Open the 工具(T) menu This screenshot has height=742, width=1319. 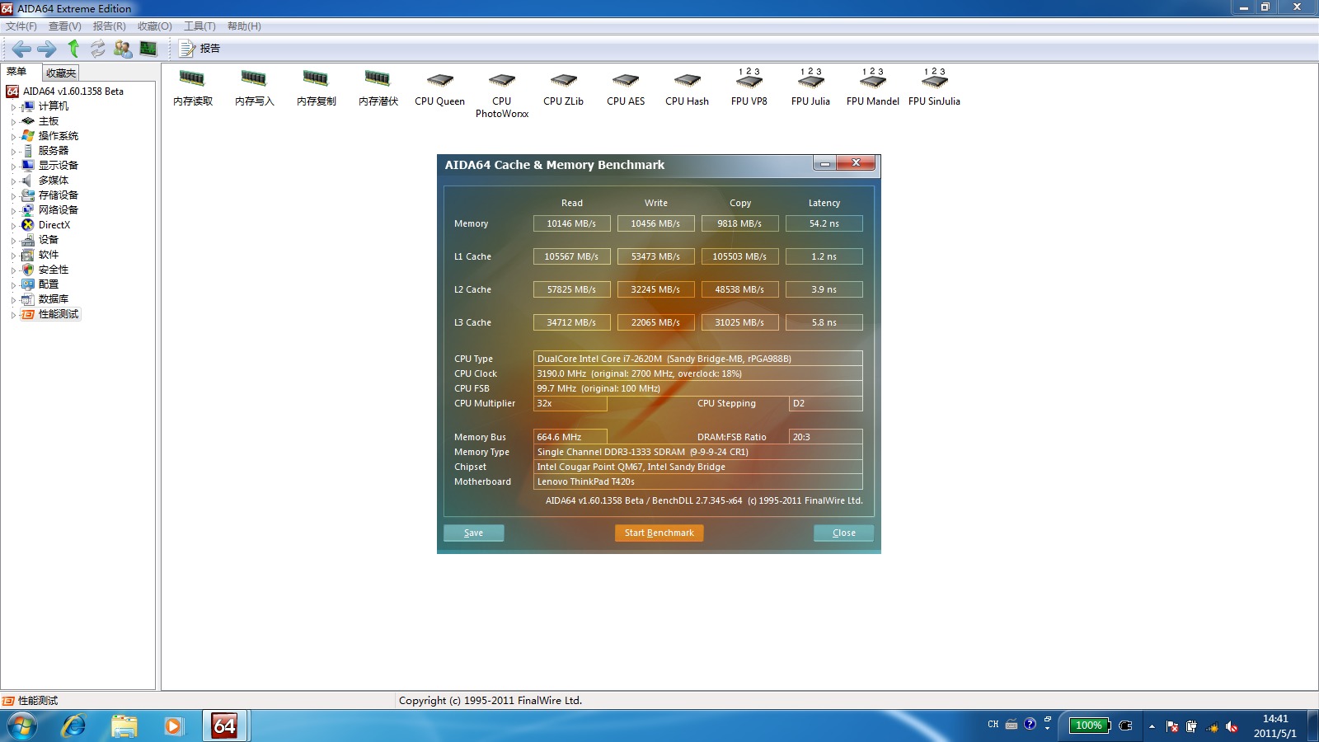[x=199, y=26]
